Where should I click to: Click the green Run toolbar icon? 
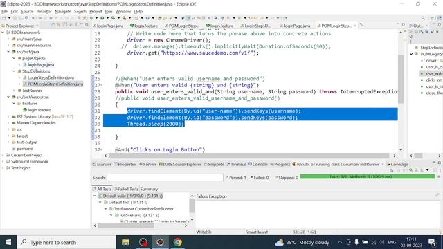point(102,18)
